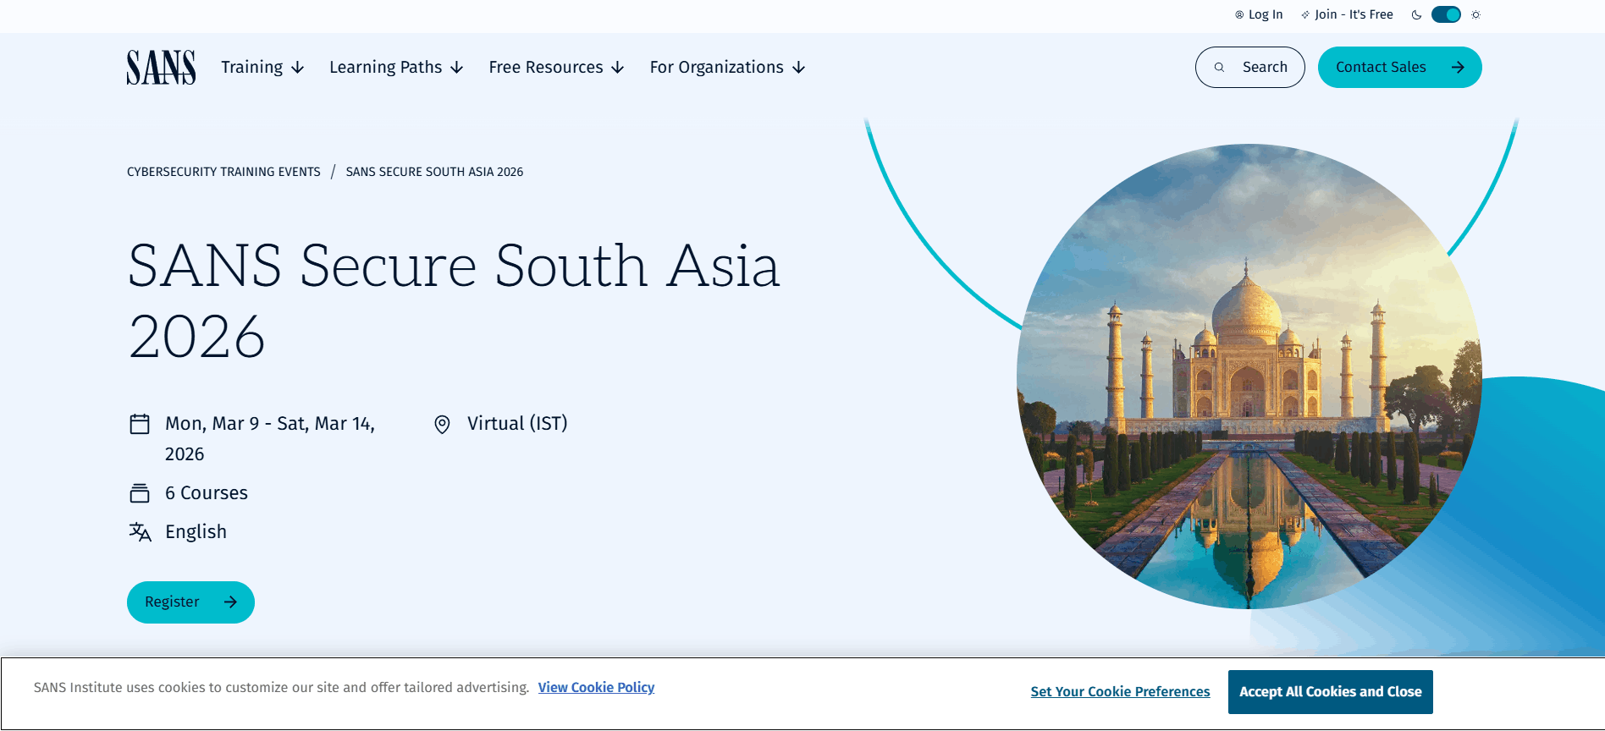Click the magnifier icon in Search
The height and width of the screenshot is (731, 1605).
point(1219,68)
